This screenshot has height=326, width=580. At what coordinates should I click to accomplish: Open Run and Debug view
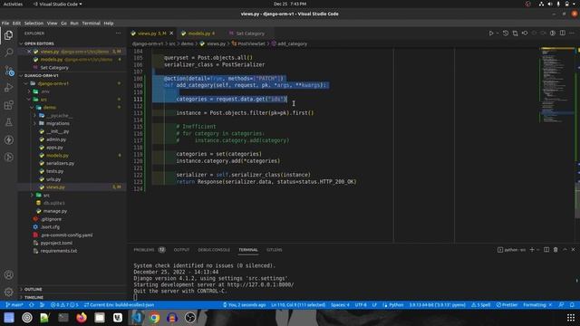pyautogui.click(x=8, y=88)
